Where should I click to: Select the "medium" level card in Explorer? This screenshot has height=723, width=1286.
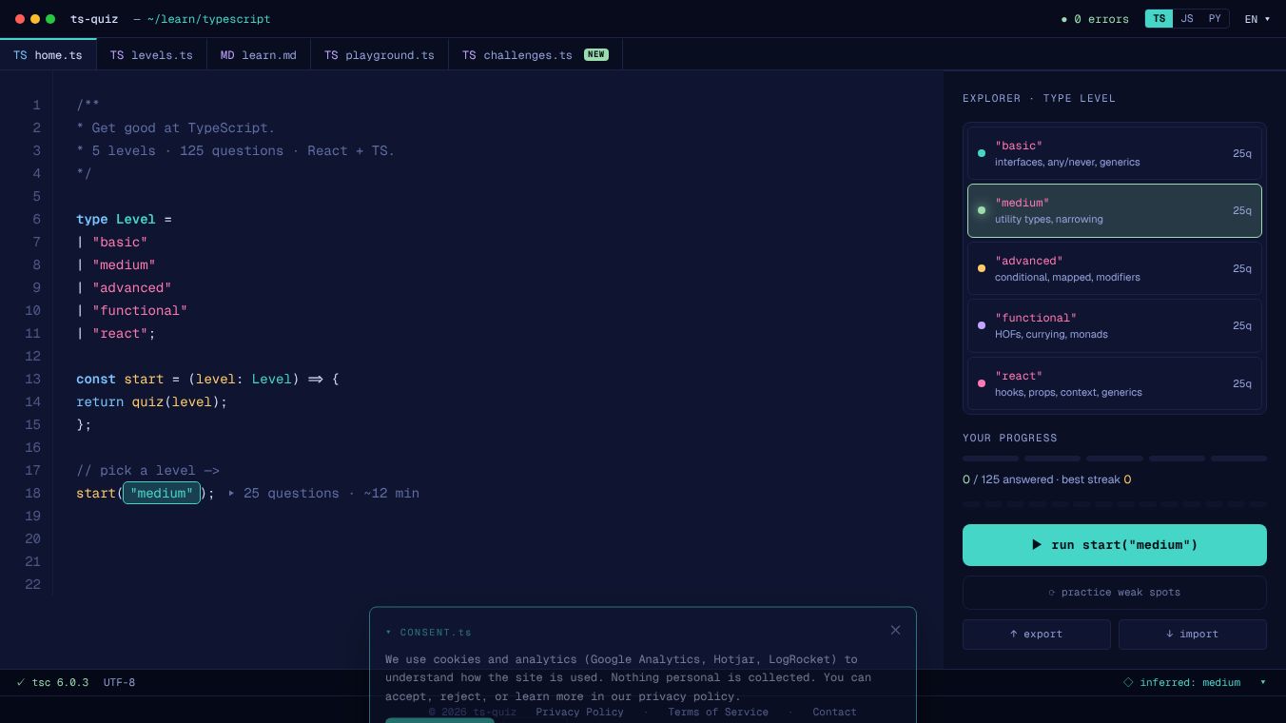(x=1115, y=210)
